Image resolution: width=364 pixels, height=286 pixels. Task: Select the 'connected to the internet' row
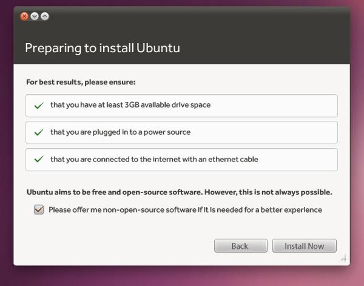point(181,159)
